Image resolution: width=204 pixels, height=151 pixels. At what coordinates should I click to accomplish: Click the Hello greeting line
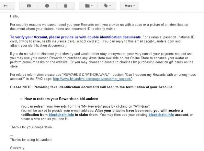pyautogui.click(x=15, y=16)
